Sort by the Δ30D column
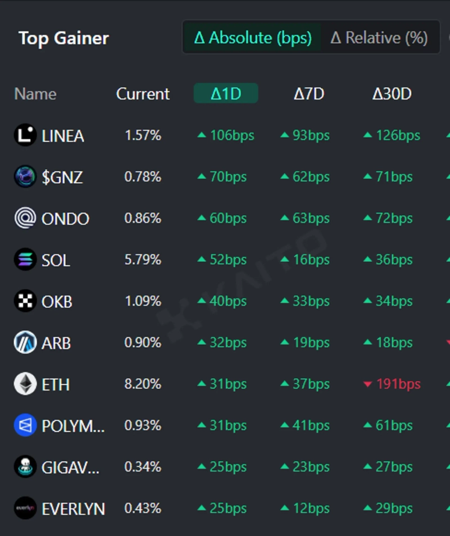 391,94
